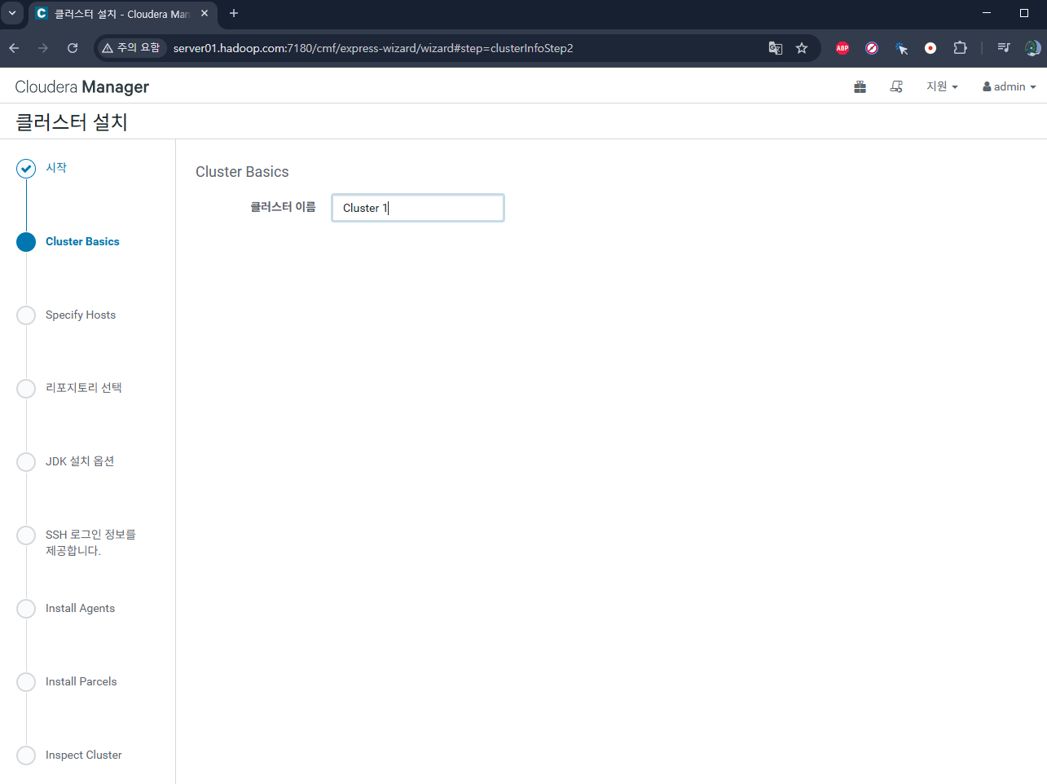Open the cursor-click extension icon
Viewport: 1047px width, 784px height.
pyautogui.click(x=901, y=48)
